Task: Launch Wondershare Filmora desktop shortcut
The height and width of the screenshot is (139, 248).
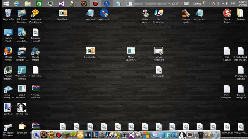Action: pyautogui.click(x=22, y=73)
